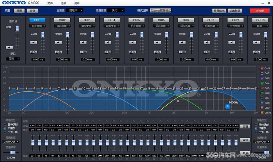Mute the OUT10 channel speaker icon
Image resolution: width=273 pixels, height=162 pixels.
[256, 42]
